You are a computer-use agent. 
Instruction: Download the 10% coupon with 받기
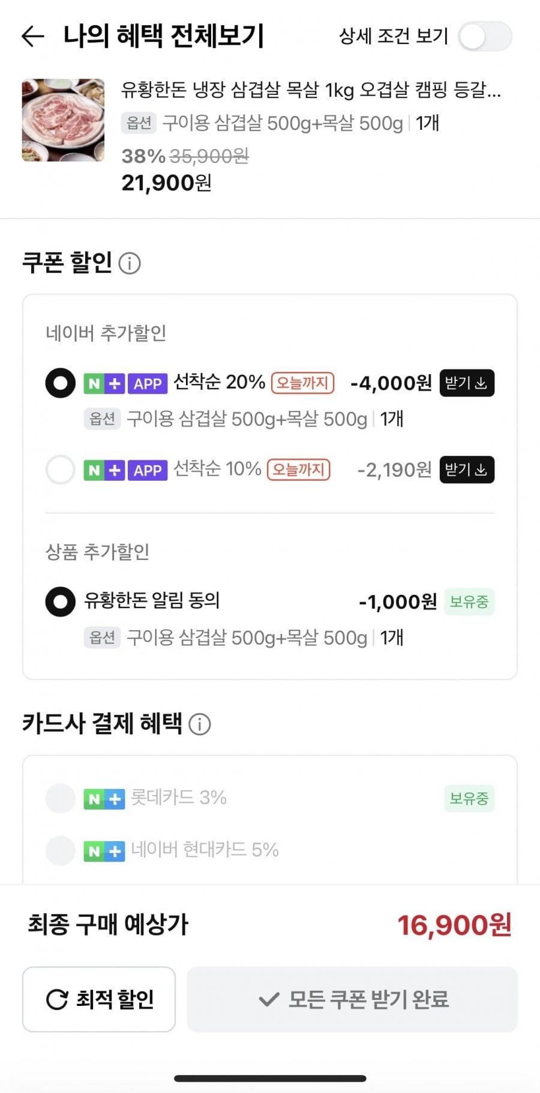[466, 469]
